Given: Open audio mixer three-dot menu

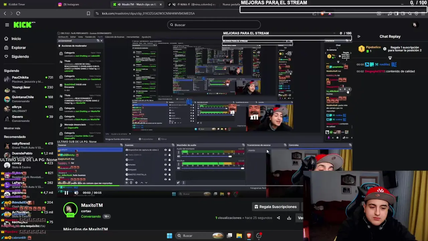Looking at the screenshot, I should (184, 183).
